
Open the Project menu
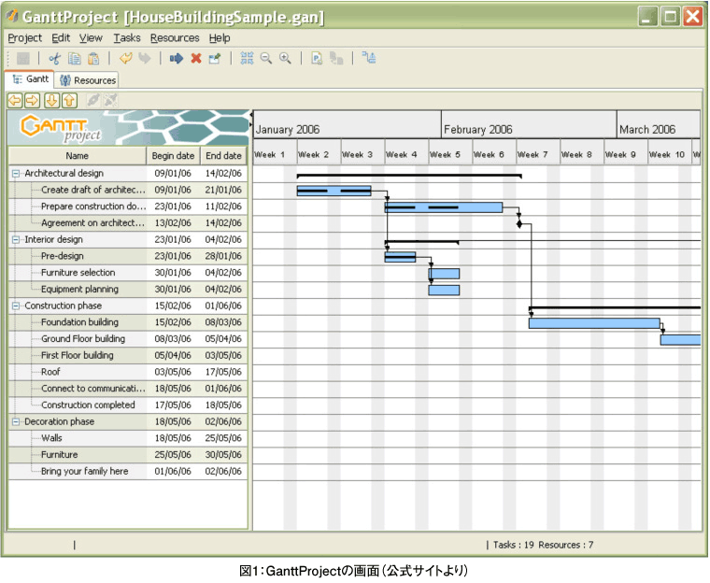[25, 38]
